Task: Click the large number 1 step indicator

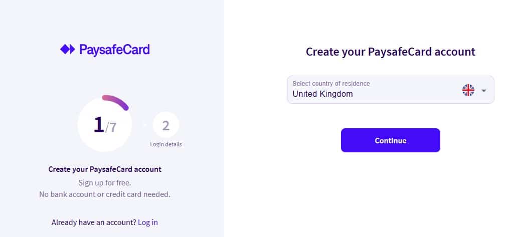Action: click(x=99, y=125)
